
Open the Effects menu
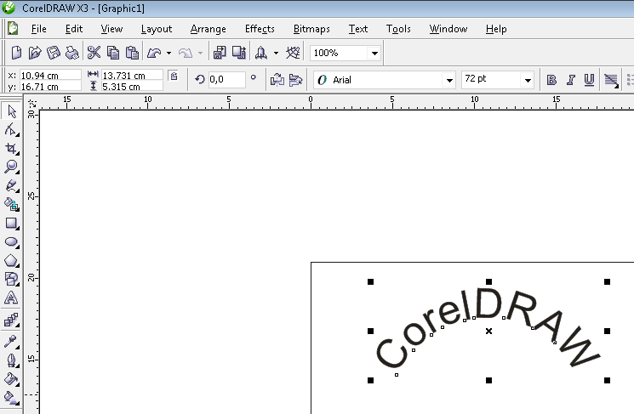coord(260,29)
